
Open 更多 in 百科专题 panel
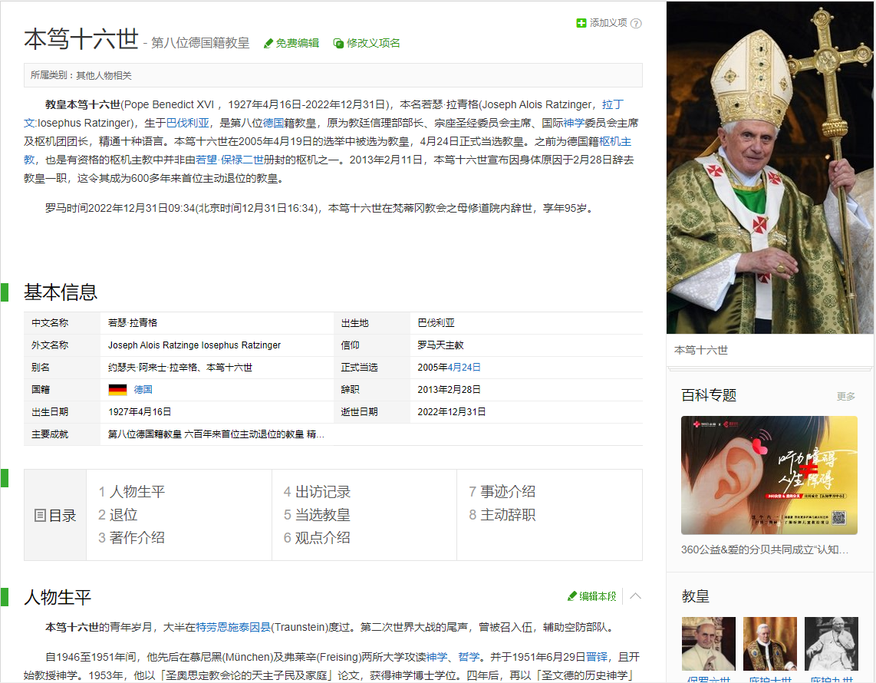(845, 396)
